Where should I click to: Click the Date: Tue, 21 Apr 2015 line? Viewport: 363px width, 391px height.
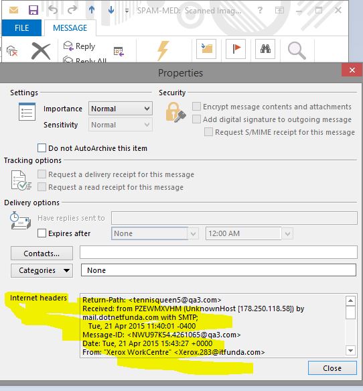(x=147, y=343)
